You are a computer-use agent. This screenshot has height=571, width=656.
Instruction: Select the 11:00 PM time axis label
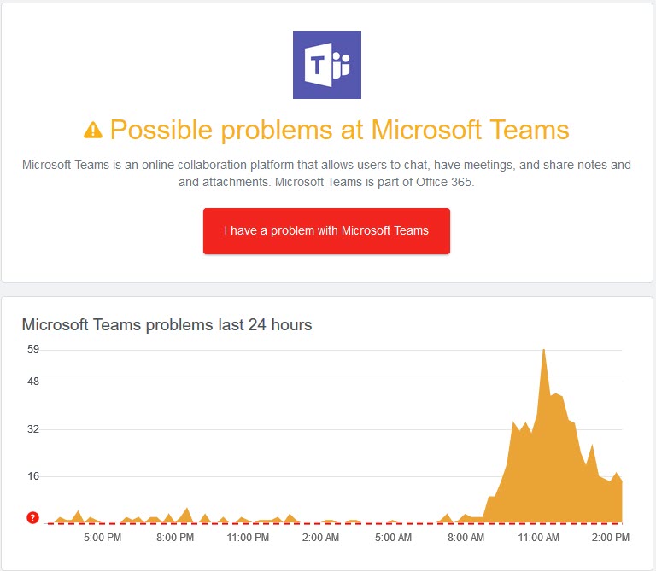(x=248, y=538)
